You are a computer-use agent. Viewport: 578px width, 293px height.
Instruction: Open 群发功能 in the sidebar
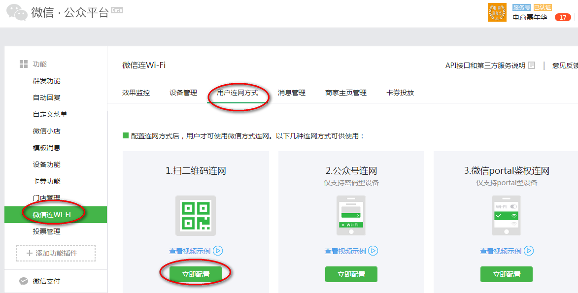point(46,81)
